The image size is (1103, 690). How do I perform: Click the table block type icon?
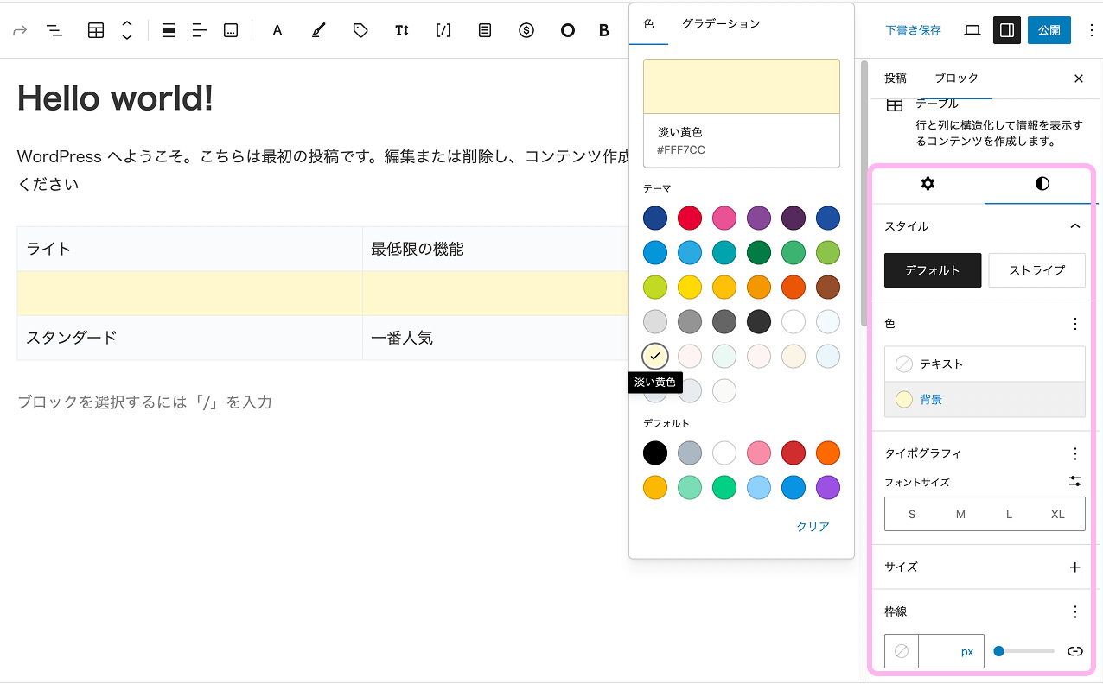coord(96,30)
